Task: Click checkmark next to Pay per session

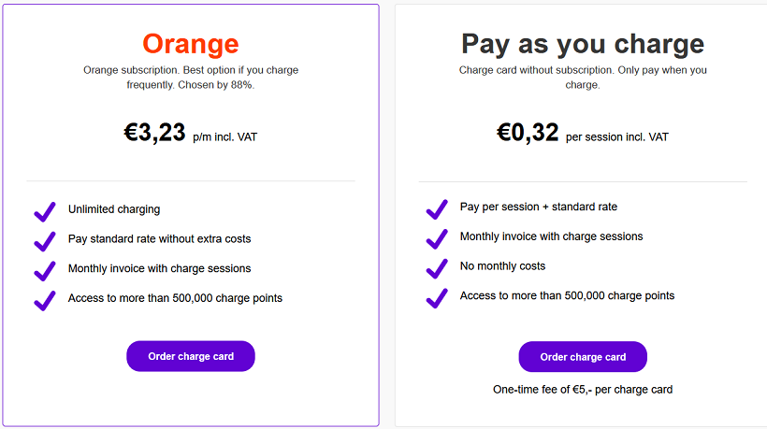Action: coord(436,209)
